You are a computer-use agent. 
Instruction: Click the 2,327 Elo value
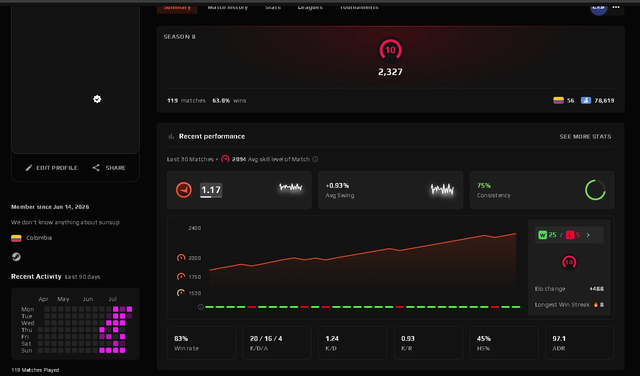pyautogui.click(x=390, y=72)
